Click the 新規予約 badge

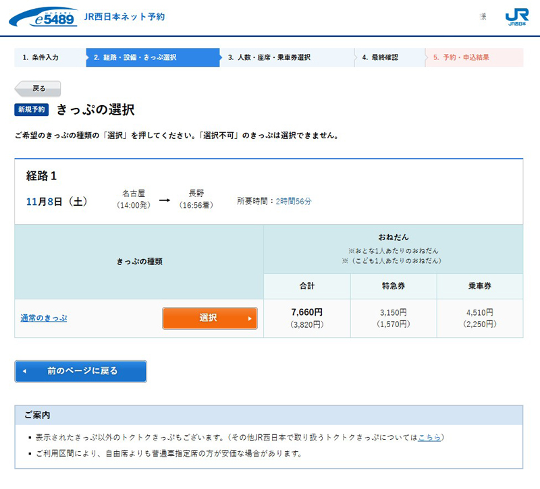[x=31, y=110]
